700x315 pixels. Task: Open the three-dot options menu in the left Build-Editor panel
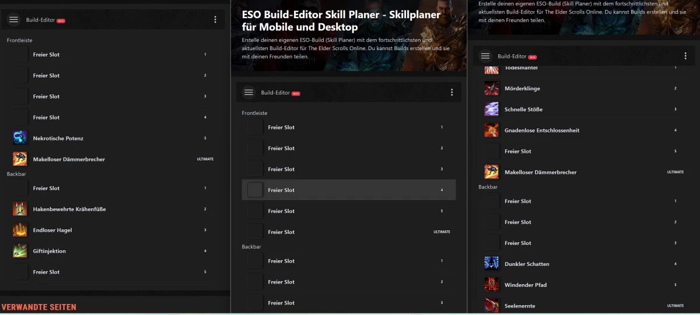(x=215, y=20)
